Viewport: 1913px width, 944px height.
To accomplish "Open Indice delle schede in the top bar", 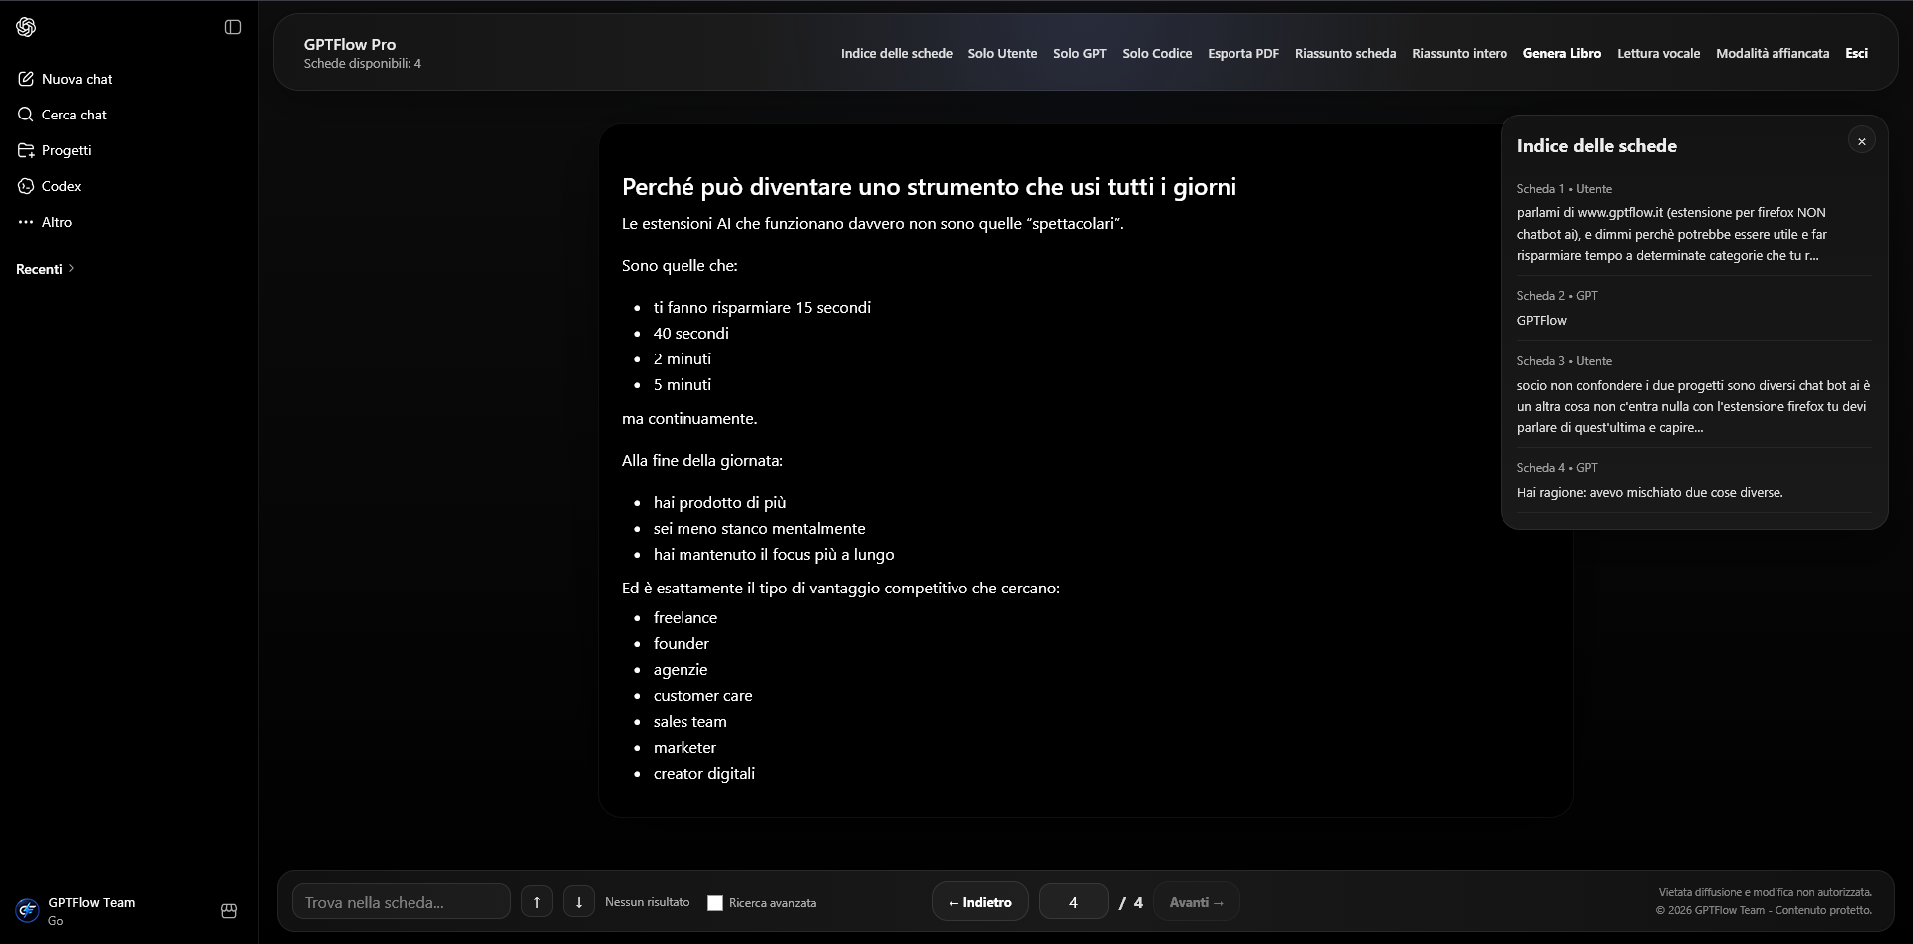I will (x=896, y=53).
